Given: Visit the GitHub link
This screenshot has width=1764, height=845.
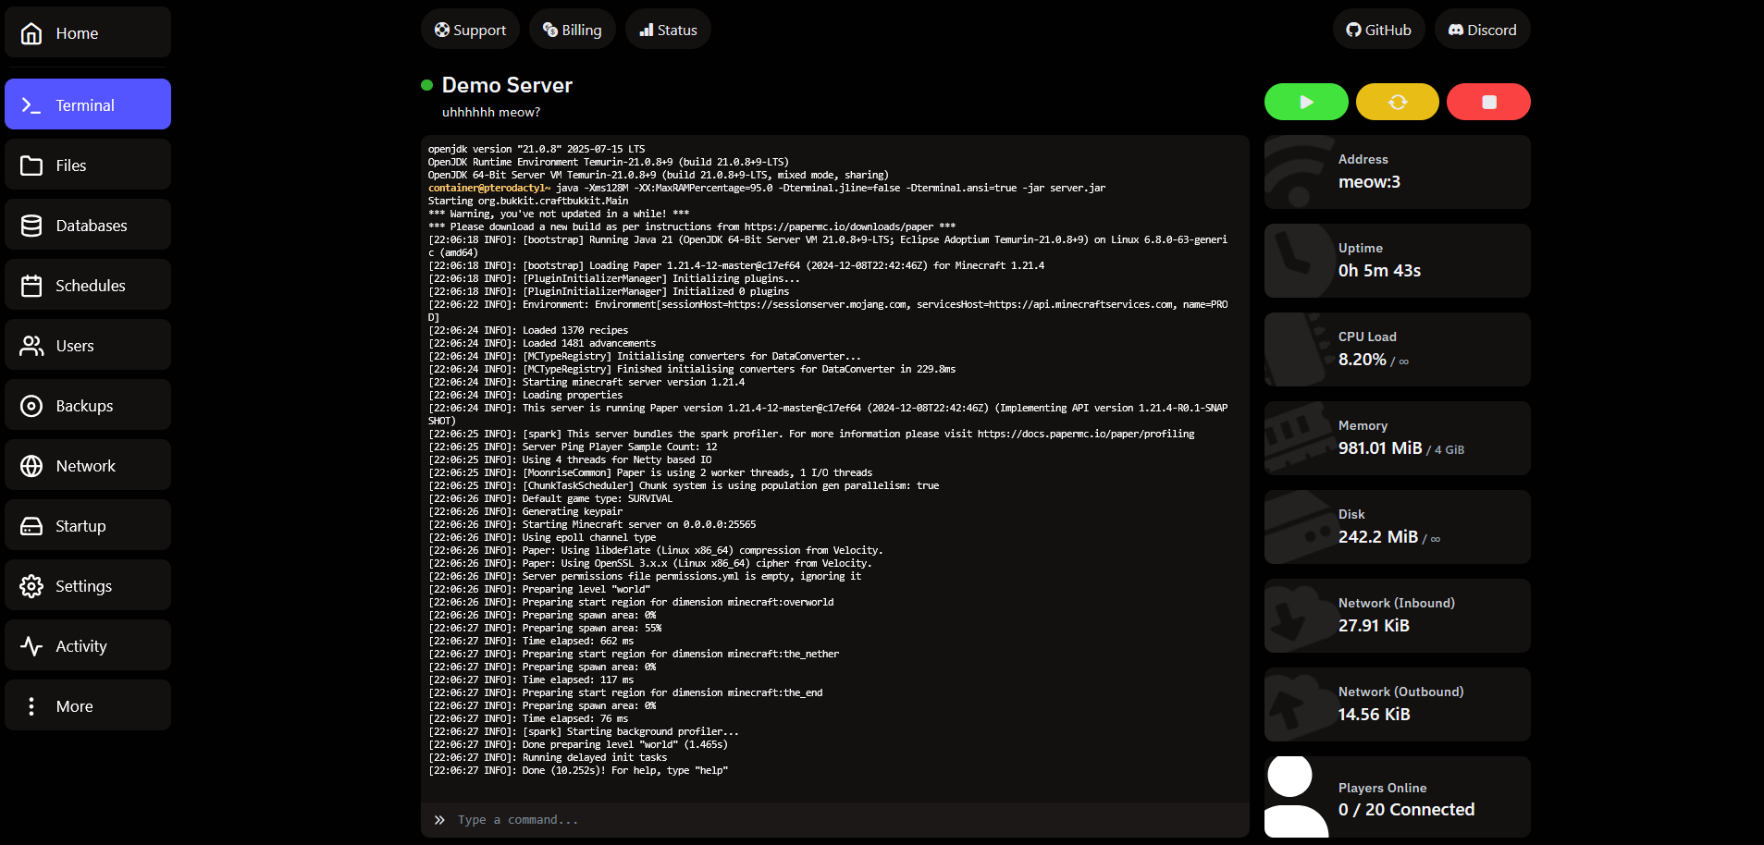Looking at the screenshot, I should [x=1378, y=30].
